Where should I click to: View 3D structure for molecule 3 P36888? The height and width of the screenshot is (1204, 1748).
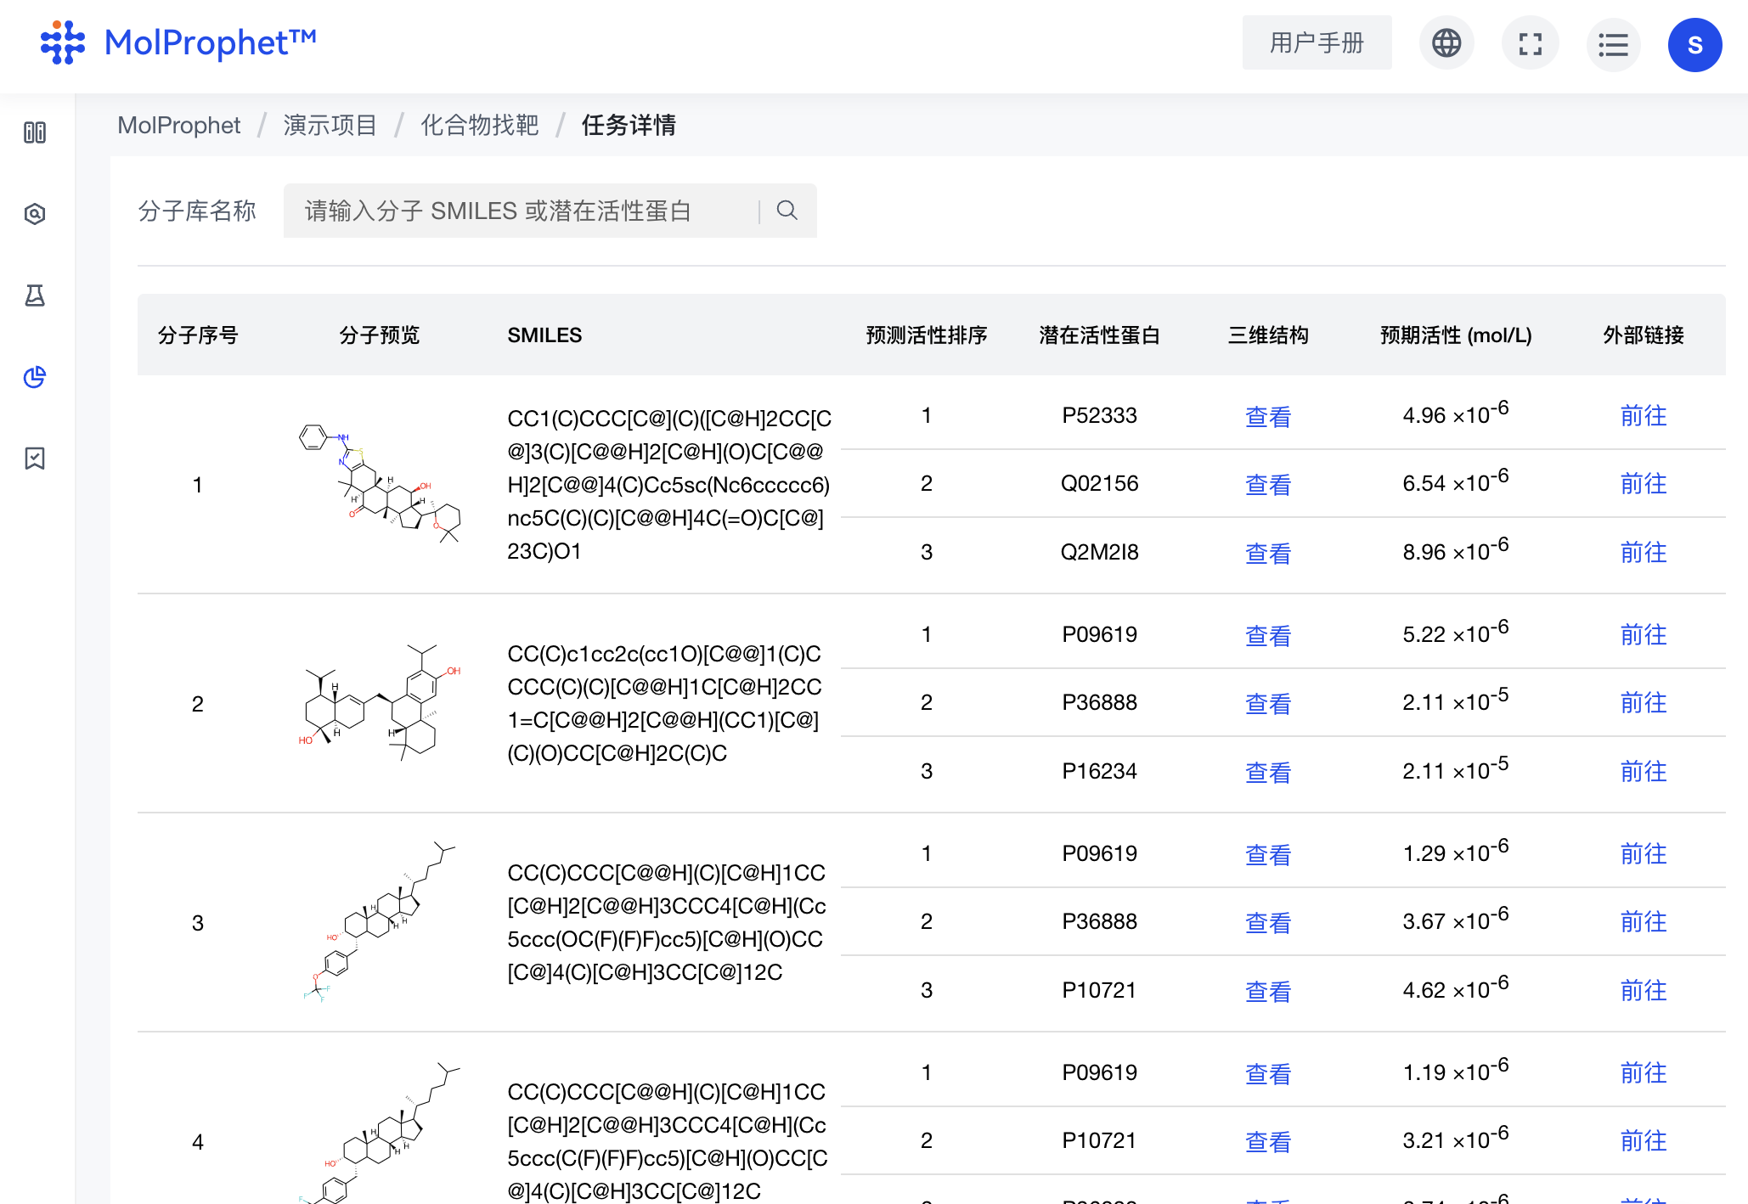coord(1268,922)
